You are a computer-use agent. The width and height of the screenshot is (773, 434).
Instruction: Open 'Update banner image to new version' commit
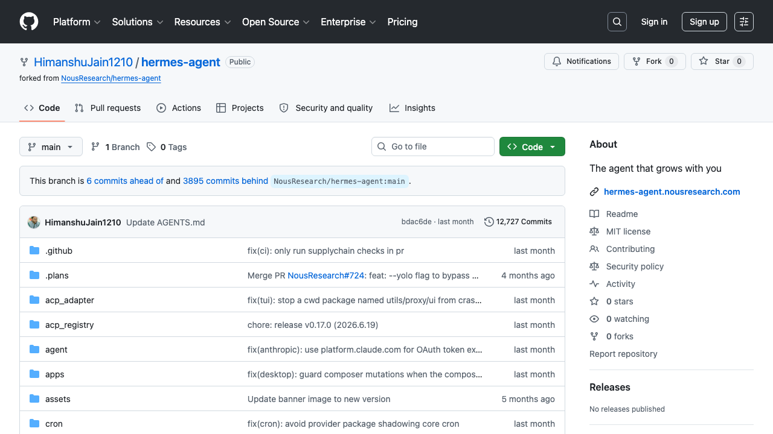tap(319, 399)
